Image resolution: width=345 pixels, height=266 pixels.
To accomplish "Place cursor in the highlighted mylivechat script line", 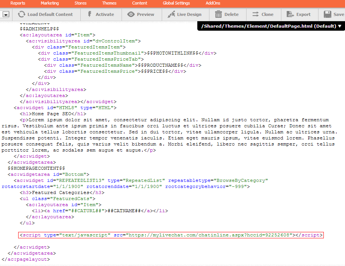I will tap(170, 235).
